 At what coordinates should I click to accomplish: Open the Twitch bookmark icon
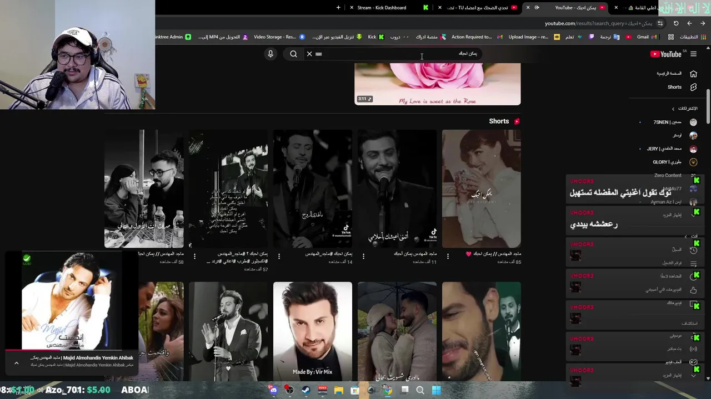point(591,37)
